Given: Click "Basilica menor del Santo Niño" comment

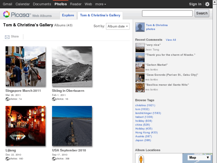Looking at the screenshot, I should [x=167, y=85].
